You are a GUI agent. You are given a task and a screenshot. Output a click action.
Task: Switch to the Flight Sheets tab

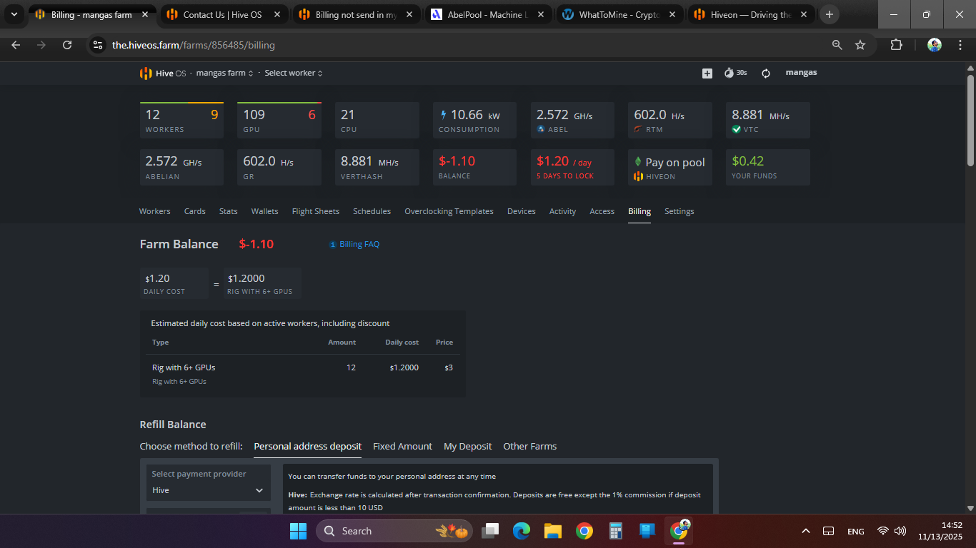click(315, 211)
